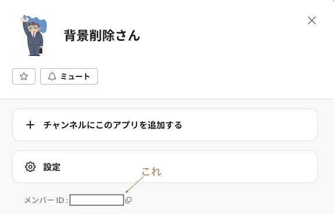This screenshot has width=334, height=214.
Task: Copy the member ID with the copy icon
Action: (128, 200)
